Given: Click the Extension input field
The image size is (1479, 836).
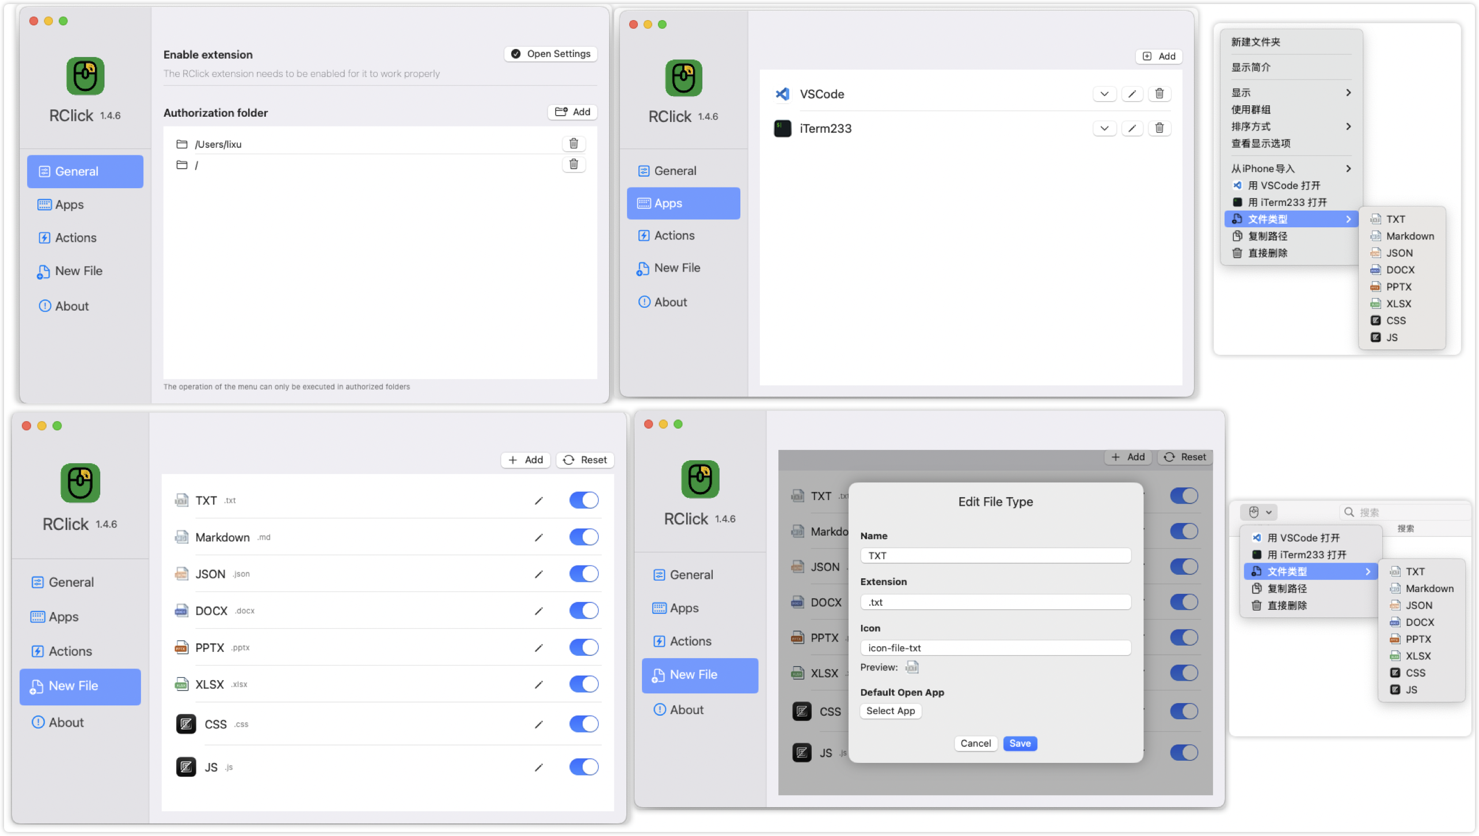Looking at the screenshot, I should point(995,602).
